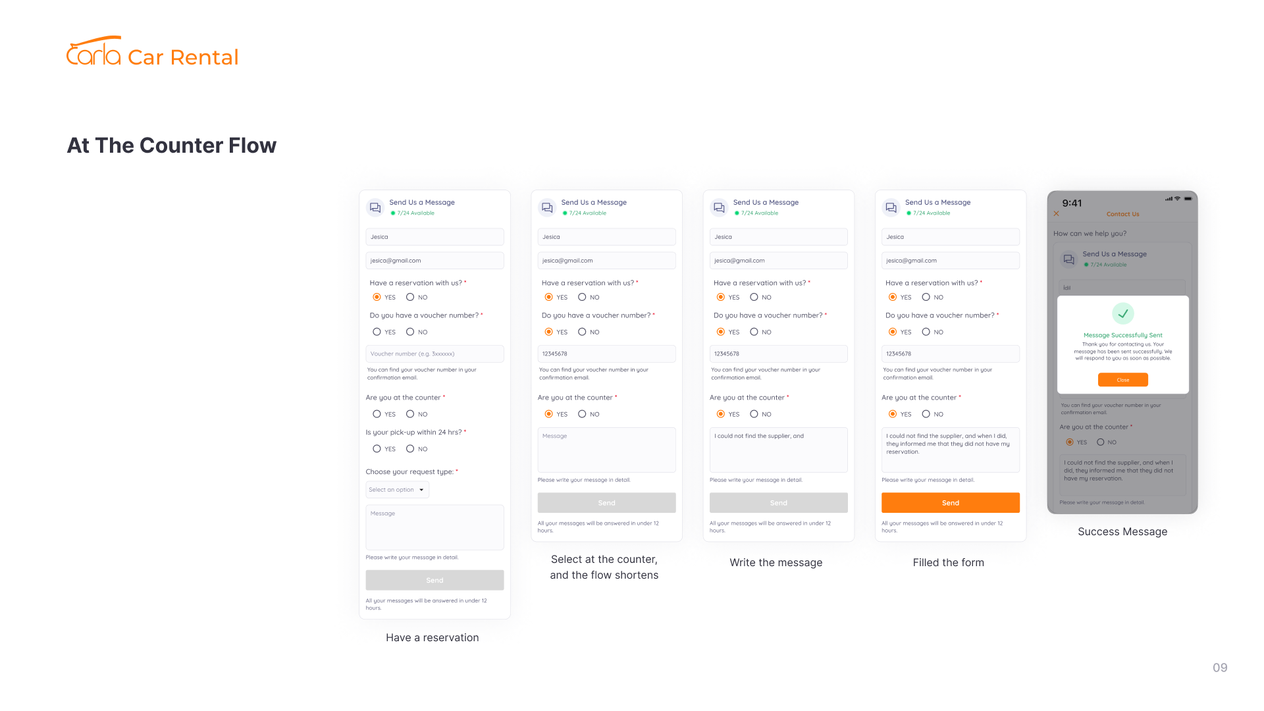Screen dimensions: 1264x711
Task: Click the chat icon in the phone's Send Us a Message card
Action: click(1068, 259)
